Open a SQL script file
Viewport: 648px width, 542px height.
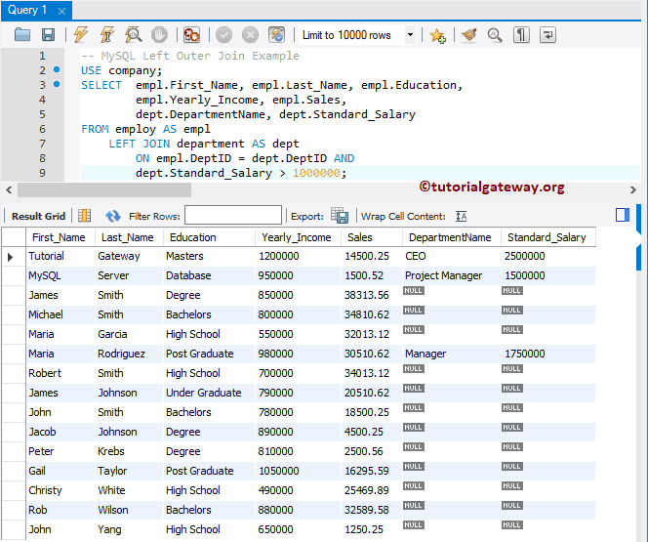point(22,35)
